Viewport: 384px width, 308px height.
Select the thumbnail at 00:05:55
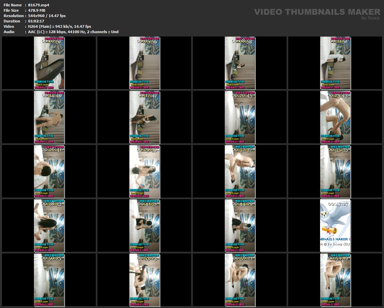(144, 63)
